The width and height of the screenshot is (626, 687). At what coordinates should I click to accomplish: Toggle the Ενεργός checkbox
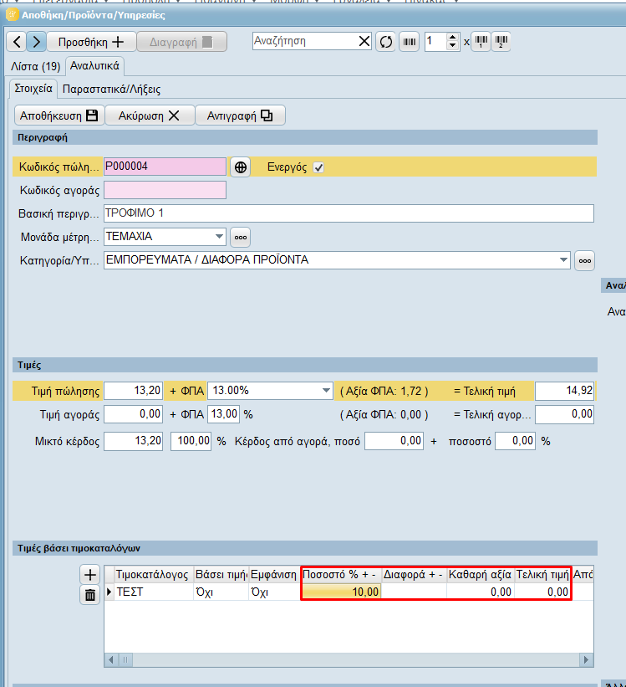point(318,167)
